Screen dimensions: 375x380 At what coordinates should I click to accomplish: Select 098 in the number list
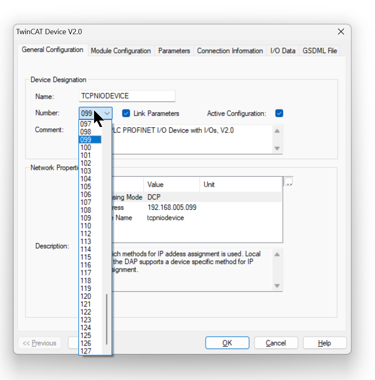[90, 132]
